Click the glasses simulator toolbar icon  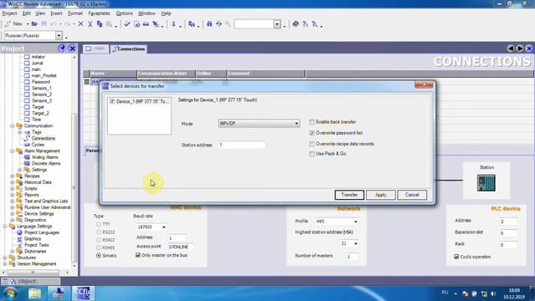click(146, 24)
